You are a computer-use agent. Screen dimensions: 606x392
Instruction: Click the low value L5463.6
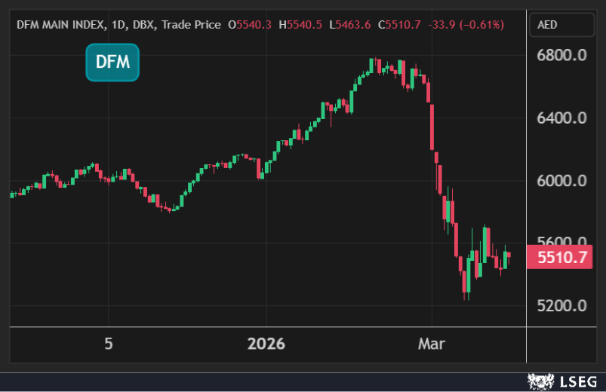pos(349,25)
